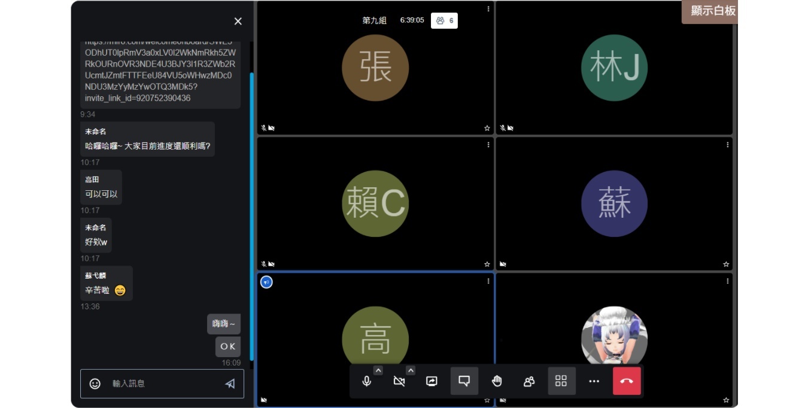Close the chat panel with X

click(238, 22)
